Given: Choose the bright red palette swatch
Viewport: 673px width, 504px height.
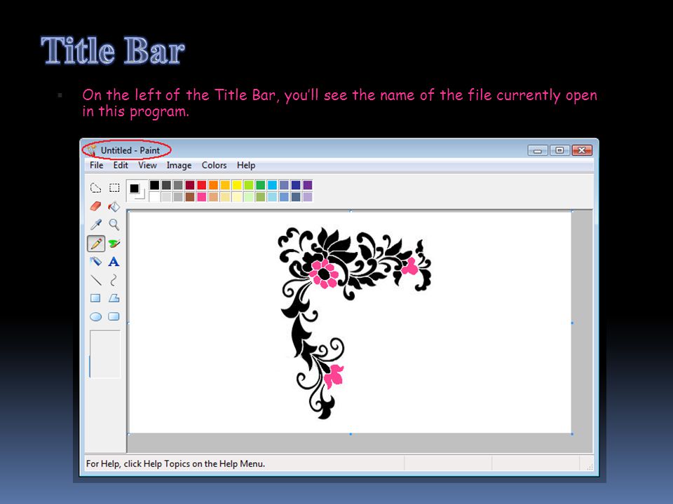Looking at the screenshot, I should 202,185.
